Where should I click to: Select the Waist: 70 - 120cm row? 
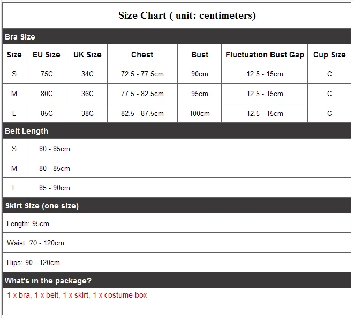[x=177, y=243]
